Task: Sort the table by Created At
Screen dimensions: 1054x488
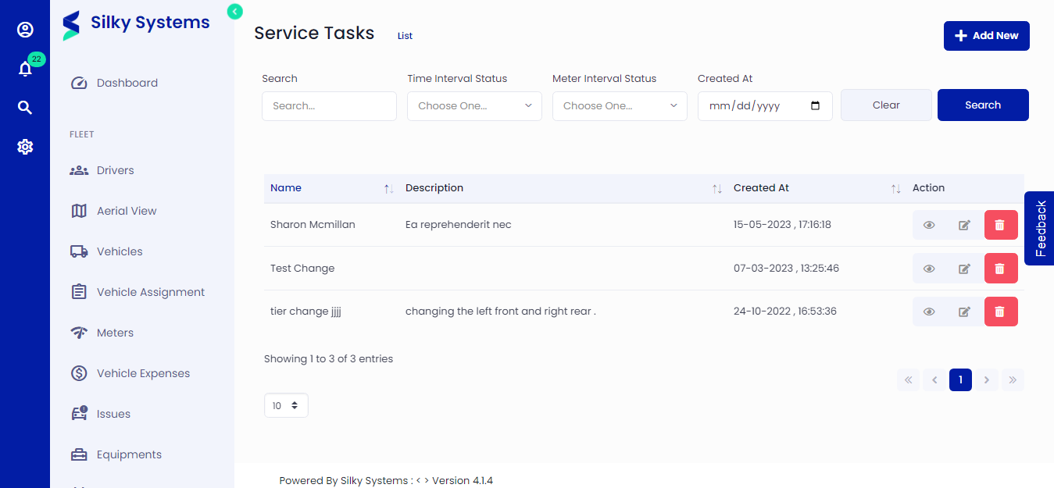Action: pyautogui.click(x=895, y=188)
